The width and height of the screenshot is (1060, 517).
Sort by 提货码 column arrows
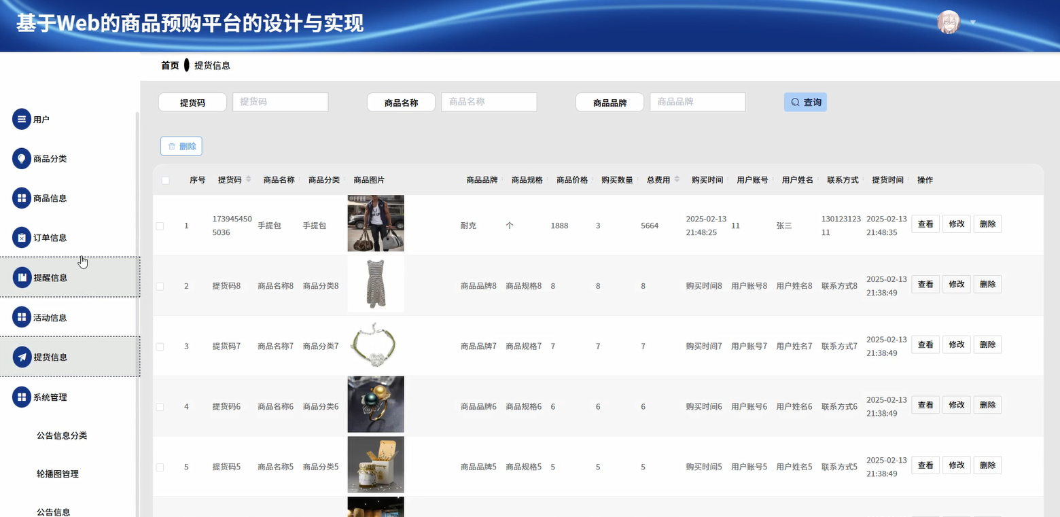coord(248,179)
